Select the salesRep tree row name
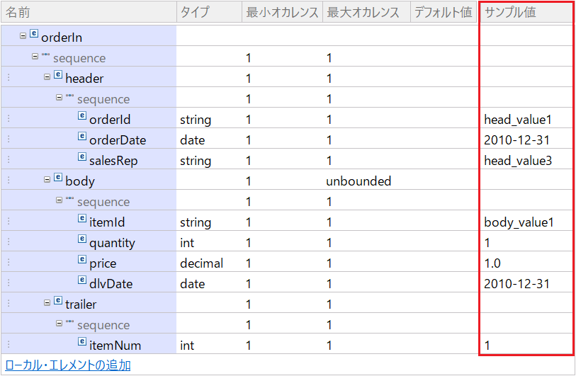Image resolution: width=576 pixels, height=376 pixels. [x=113, y=161]
